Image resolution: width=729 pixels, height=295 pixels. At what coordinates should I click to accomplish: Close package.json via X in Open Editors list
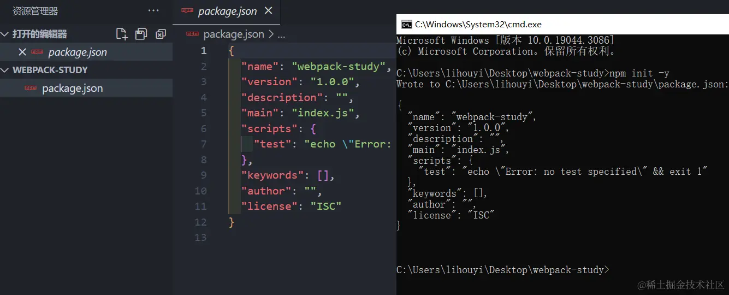click(22, 52)
